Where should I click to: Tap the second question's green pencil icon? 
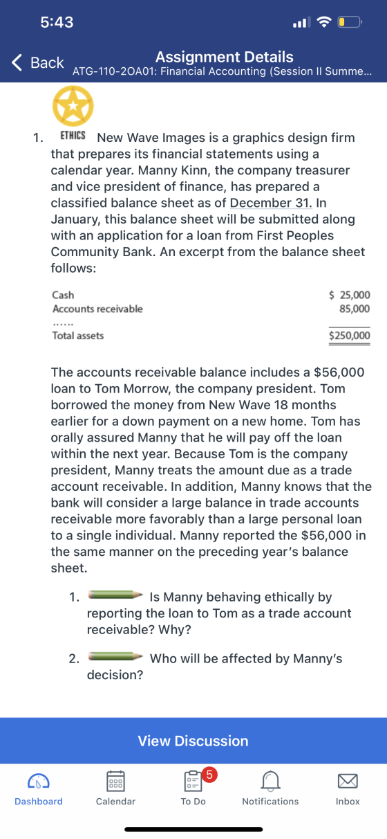pyautogui.click(x=115, y=657)
